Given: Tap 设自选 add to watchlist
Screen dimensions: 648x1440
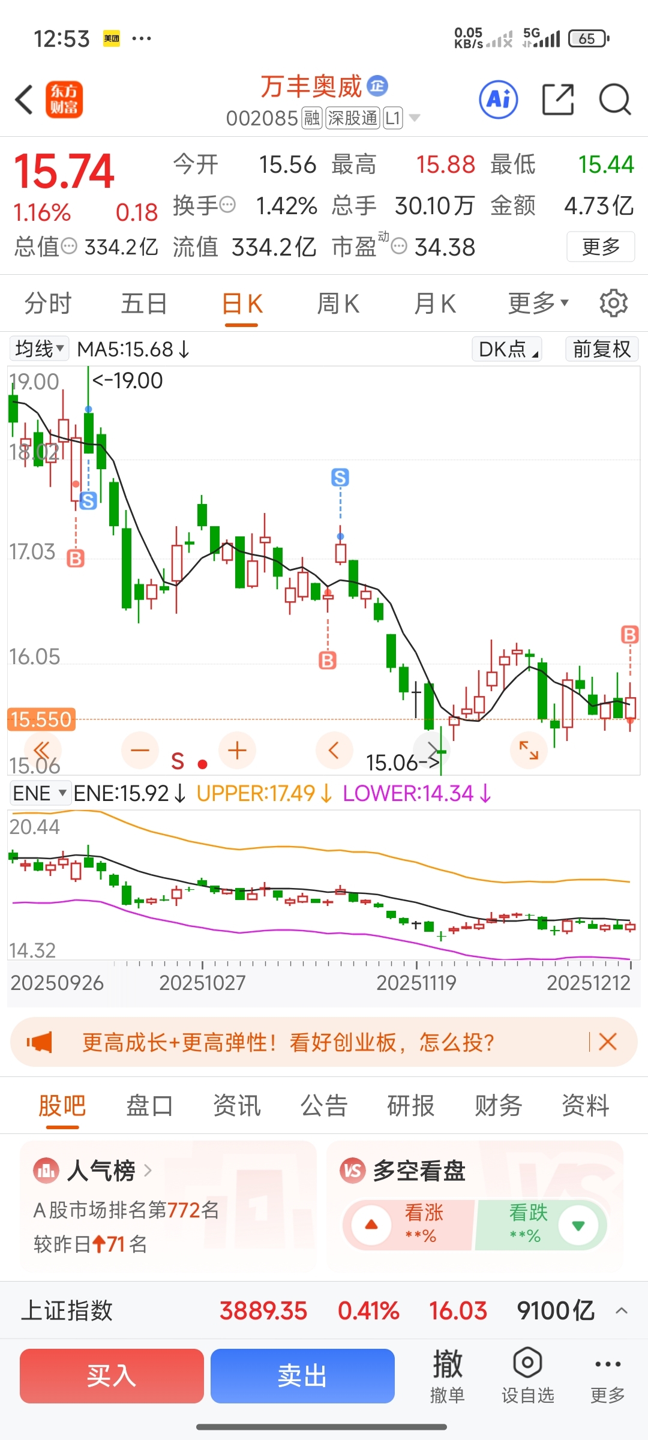Looking at the screenshot, I should pyautogui.click(x=528, y=1375).
